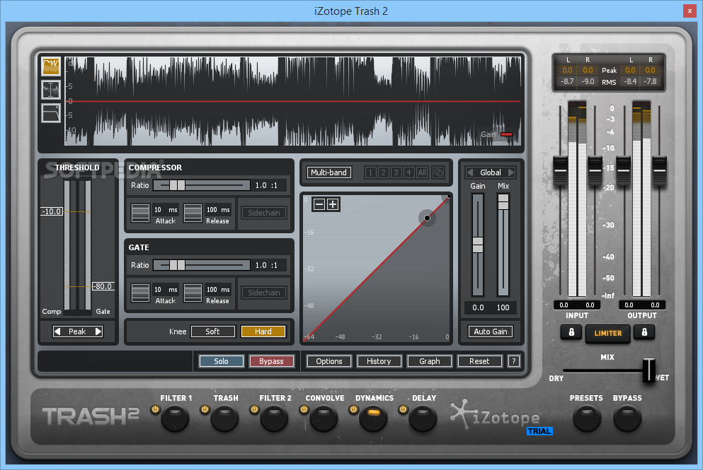Open the Delay module knob
Image resolution: width=703 pixels, height=470 pixels.
(423, 419)
